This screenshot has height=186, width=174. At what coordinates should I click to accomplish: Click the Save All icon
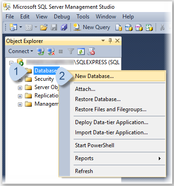pyautogui.click(x=64, y=27)
